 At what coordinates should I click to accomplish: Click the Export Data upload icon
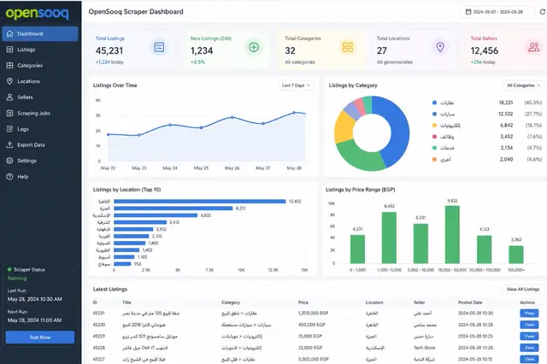9,144
